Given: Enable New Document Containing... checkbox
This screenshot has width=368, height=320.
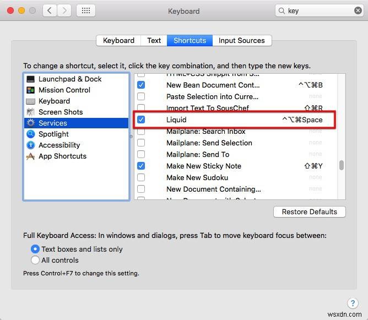Looking at the screenshot, I should click(x=141, y=189).
